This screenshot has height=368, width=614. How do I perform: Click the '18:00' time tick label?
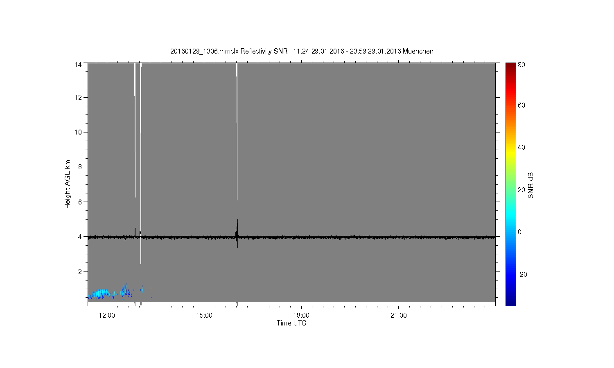(301, 316)
